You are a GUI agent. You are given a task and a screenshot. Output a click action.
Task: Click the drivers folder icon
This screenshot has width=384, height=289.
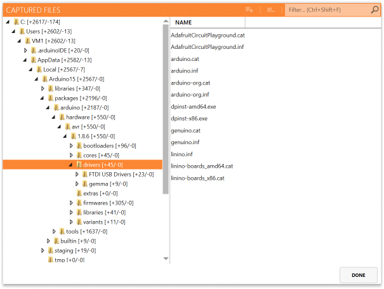click(x=79, y=165)
